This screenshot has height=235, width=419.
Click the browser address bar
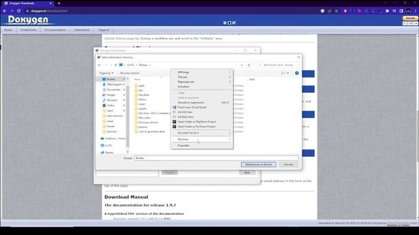[171, 11]
